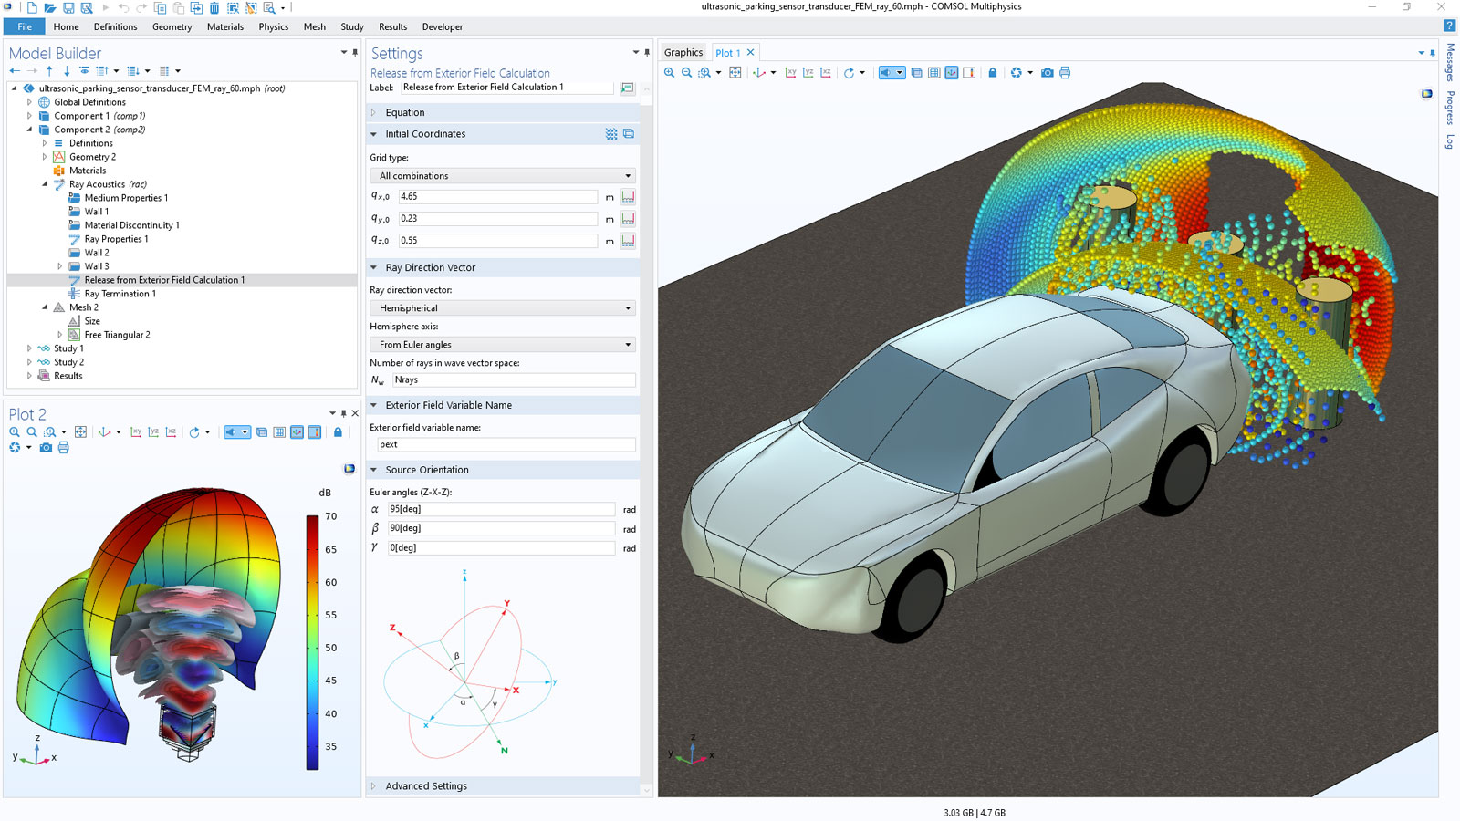Click the Save icon in quick access toolbar
This screenshot has width=1460, height=821.
[68, 8]
